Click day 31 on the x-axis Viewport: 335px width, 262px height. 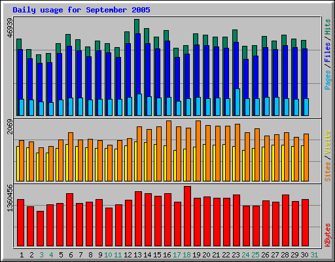314,255
